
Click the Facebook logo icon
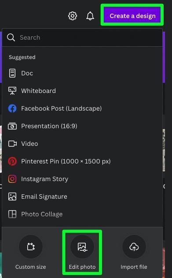click(12, 108)
